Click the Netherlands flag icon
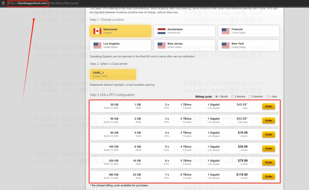Screen dimensions: 309x190 coord(161,31)
